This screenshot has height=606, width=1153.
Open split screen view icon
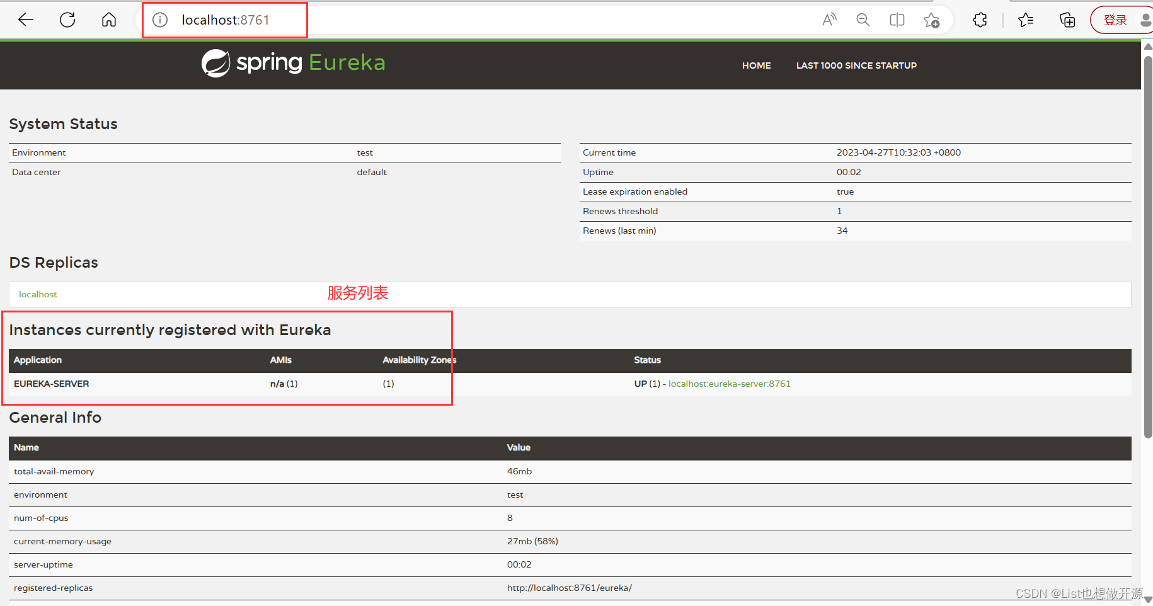897,20
